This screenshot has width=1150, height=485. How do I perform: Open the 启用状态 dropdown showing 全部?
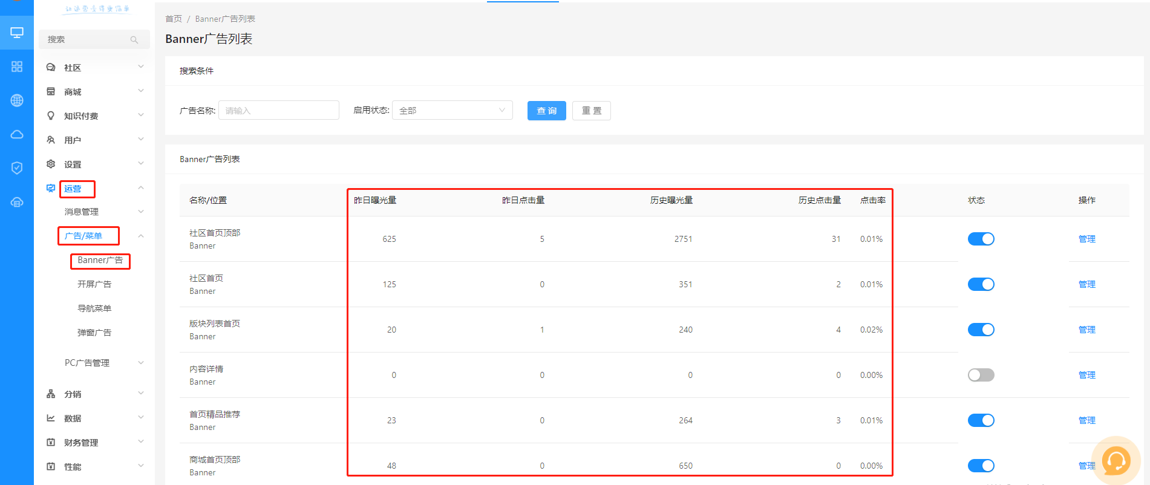click(452, 111)
